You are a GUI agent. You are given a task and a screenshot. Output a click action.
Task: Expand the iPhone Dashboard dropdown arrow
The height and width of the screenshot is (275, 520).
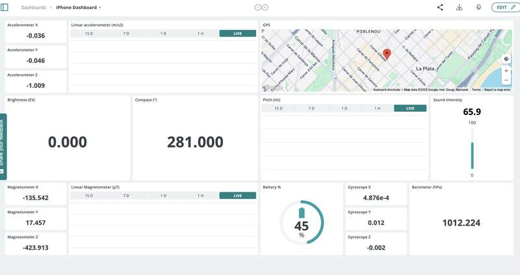pos(100,7)
